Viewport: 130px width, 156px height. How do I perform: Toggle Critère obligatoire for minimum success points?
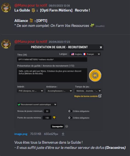click(70, 118)
